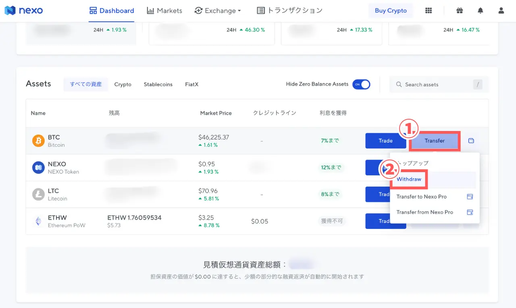Click the Litecoin coin icon
Image resolution: width=516 pixels, height=308 pixels.
coord(38,194)
